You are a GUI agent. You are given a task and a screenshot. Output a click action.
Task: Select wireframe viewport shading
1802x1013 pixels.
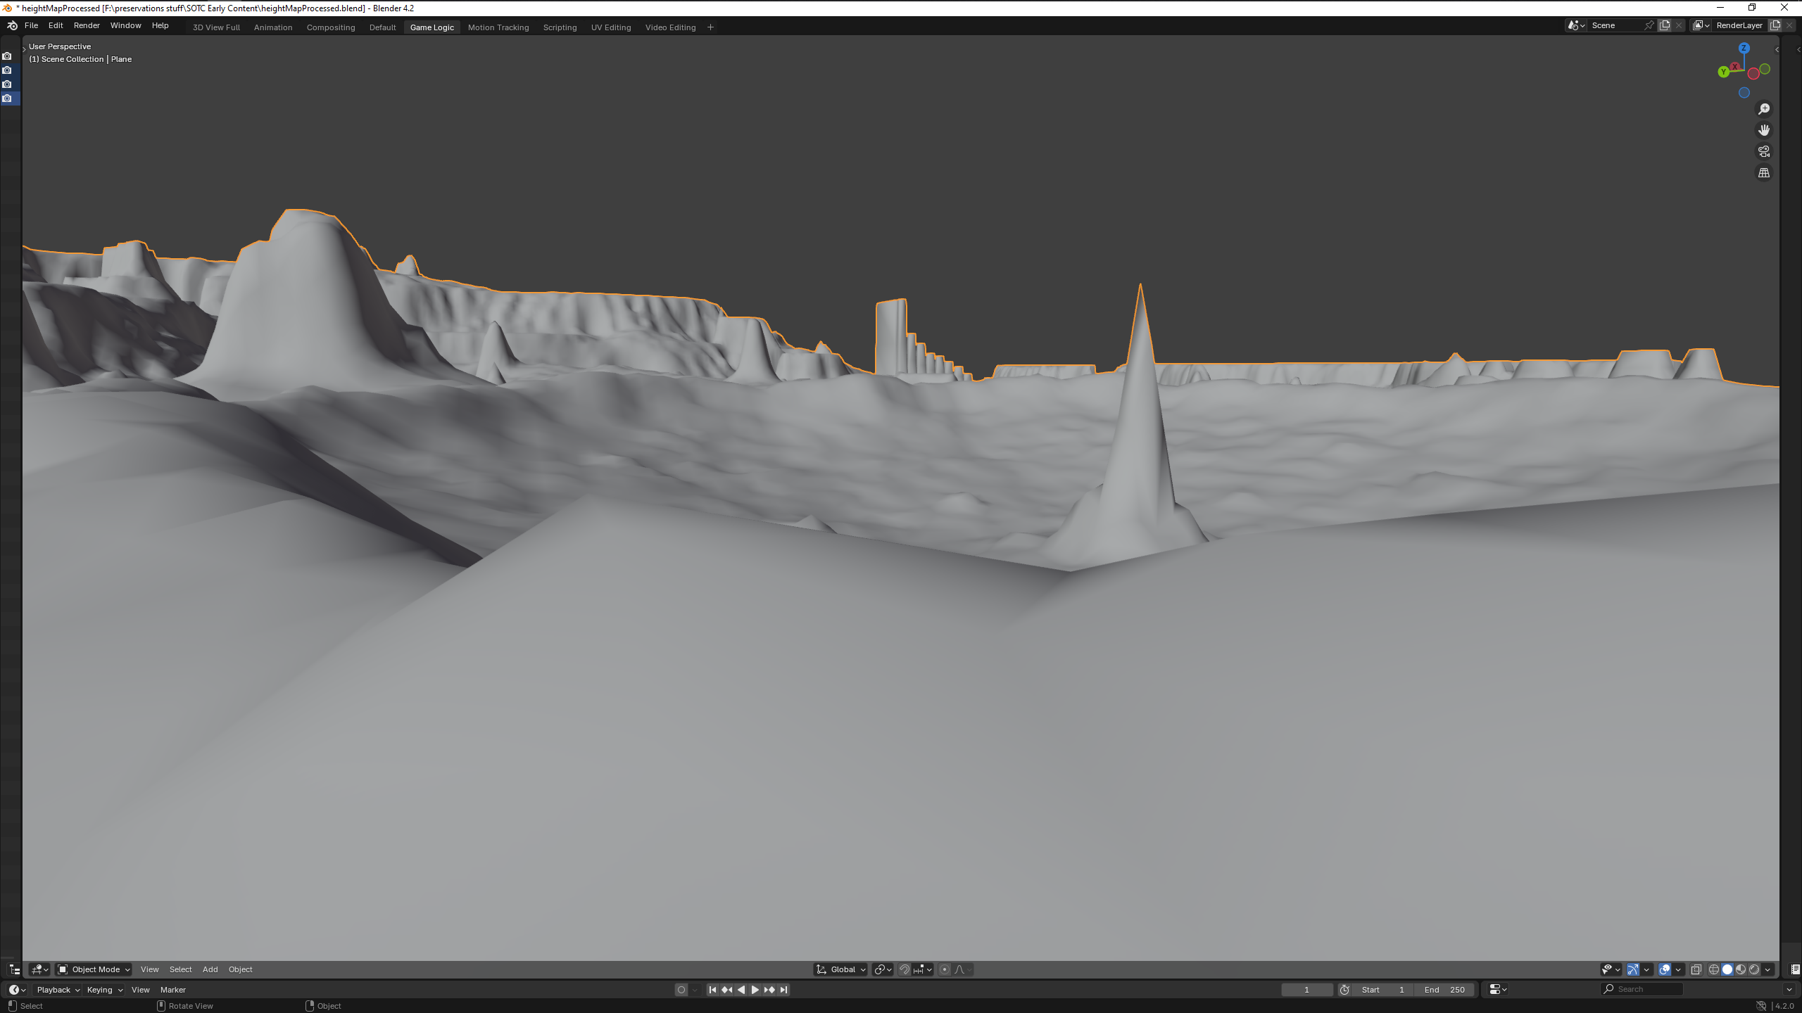1714,969
